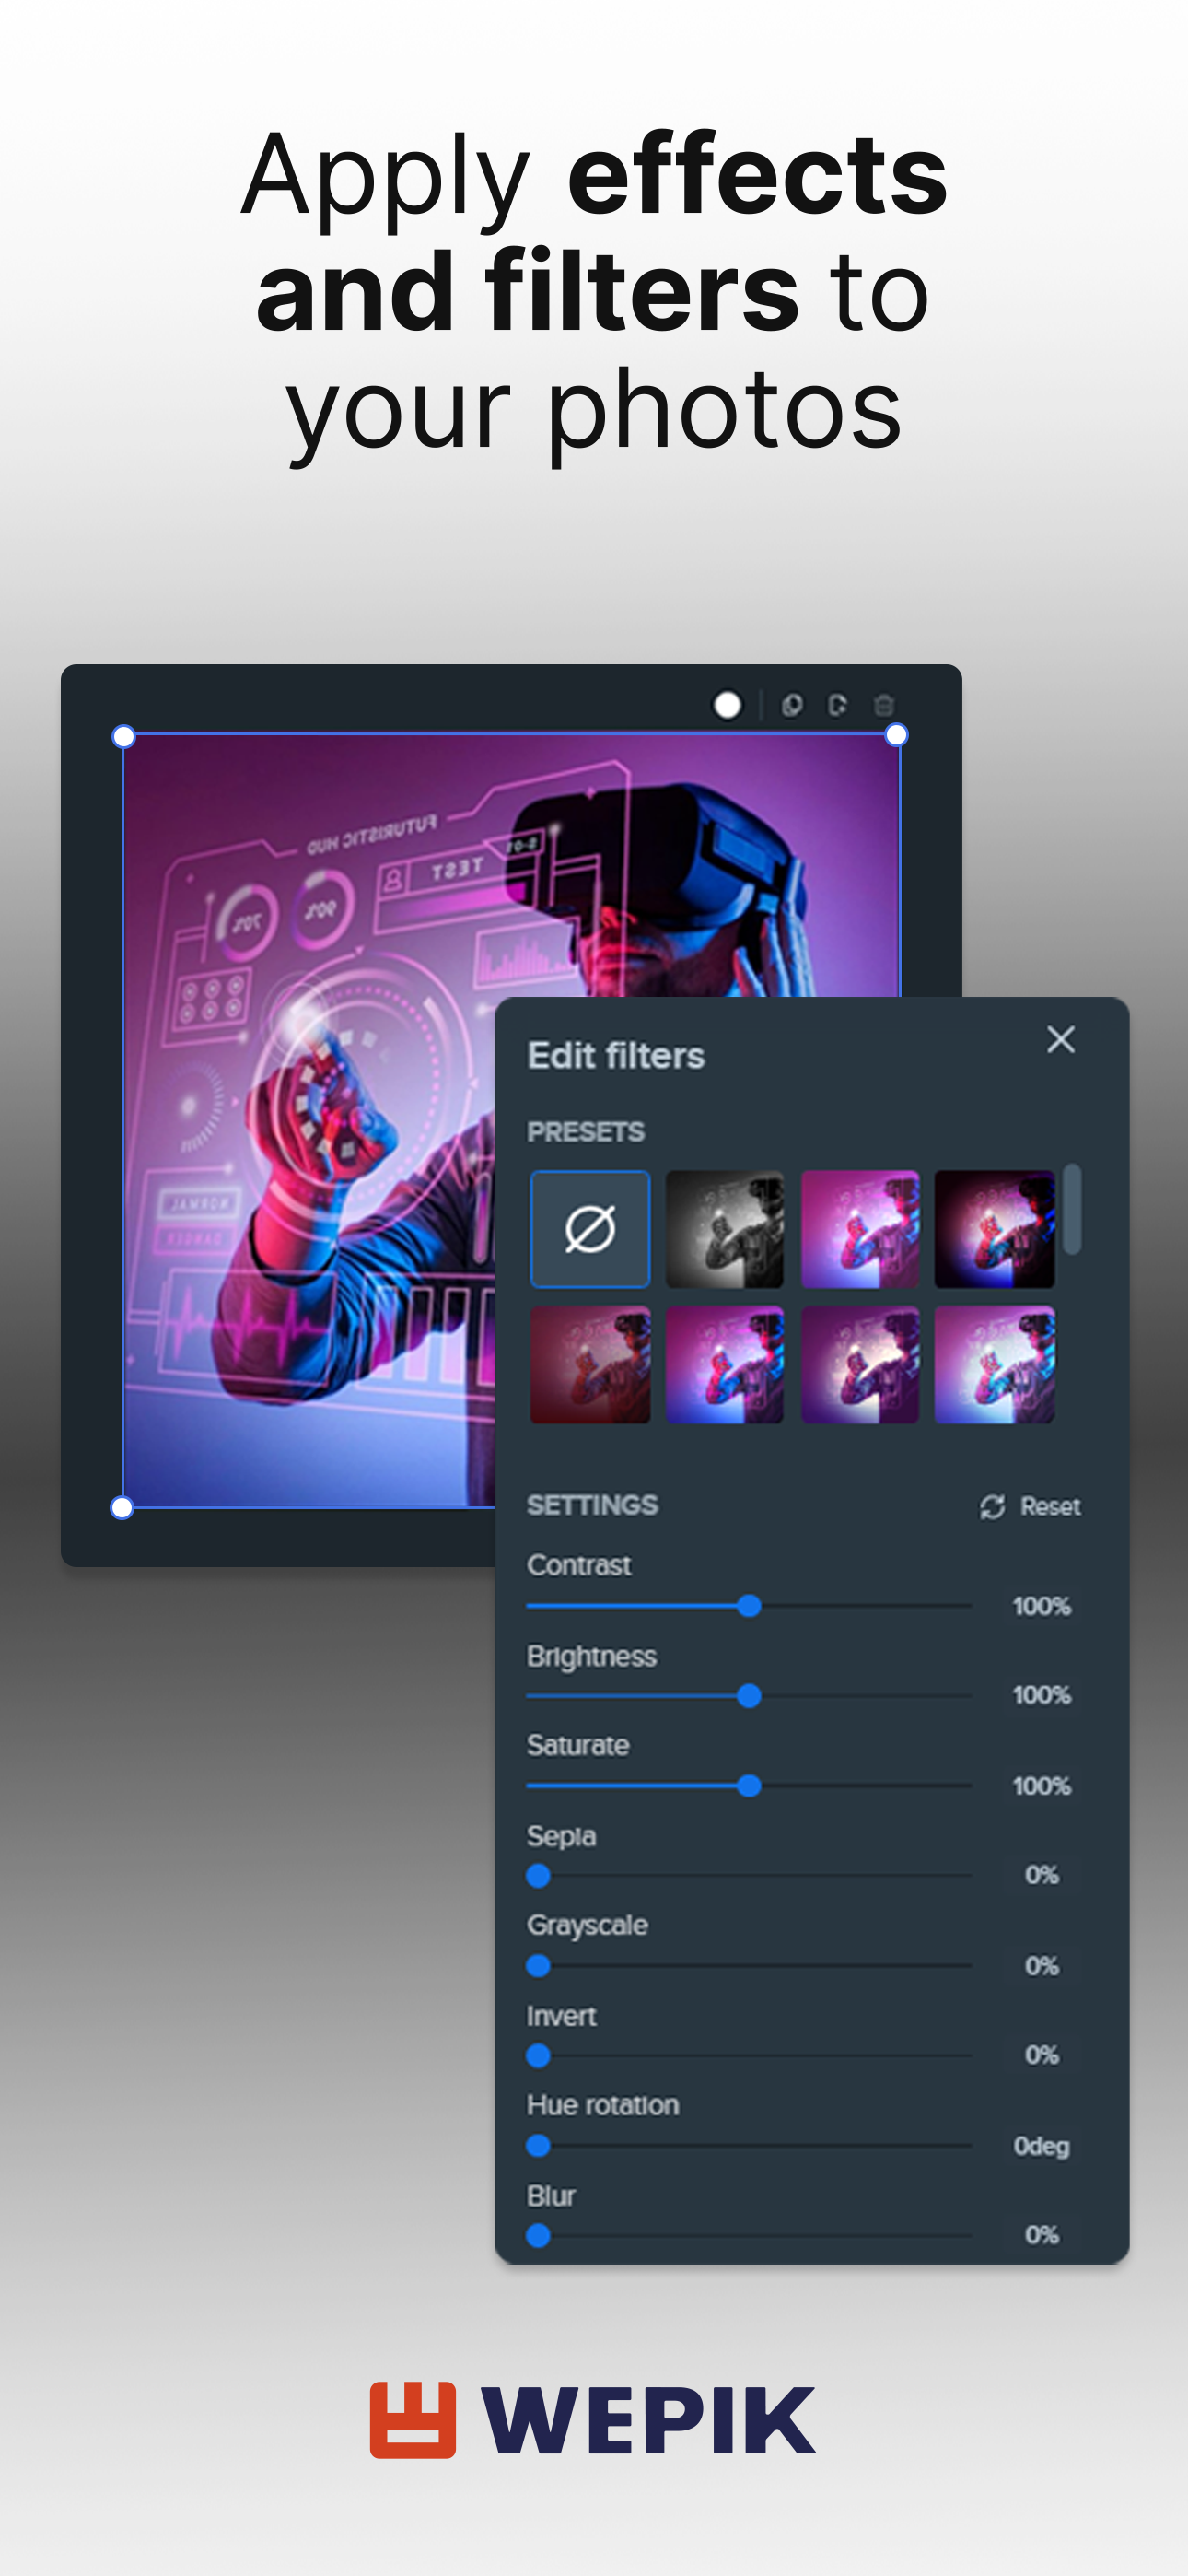This screenshot has width=1188, height=2576.
Task: Click the Contrast slider handle
Action: [749, 1606]
